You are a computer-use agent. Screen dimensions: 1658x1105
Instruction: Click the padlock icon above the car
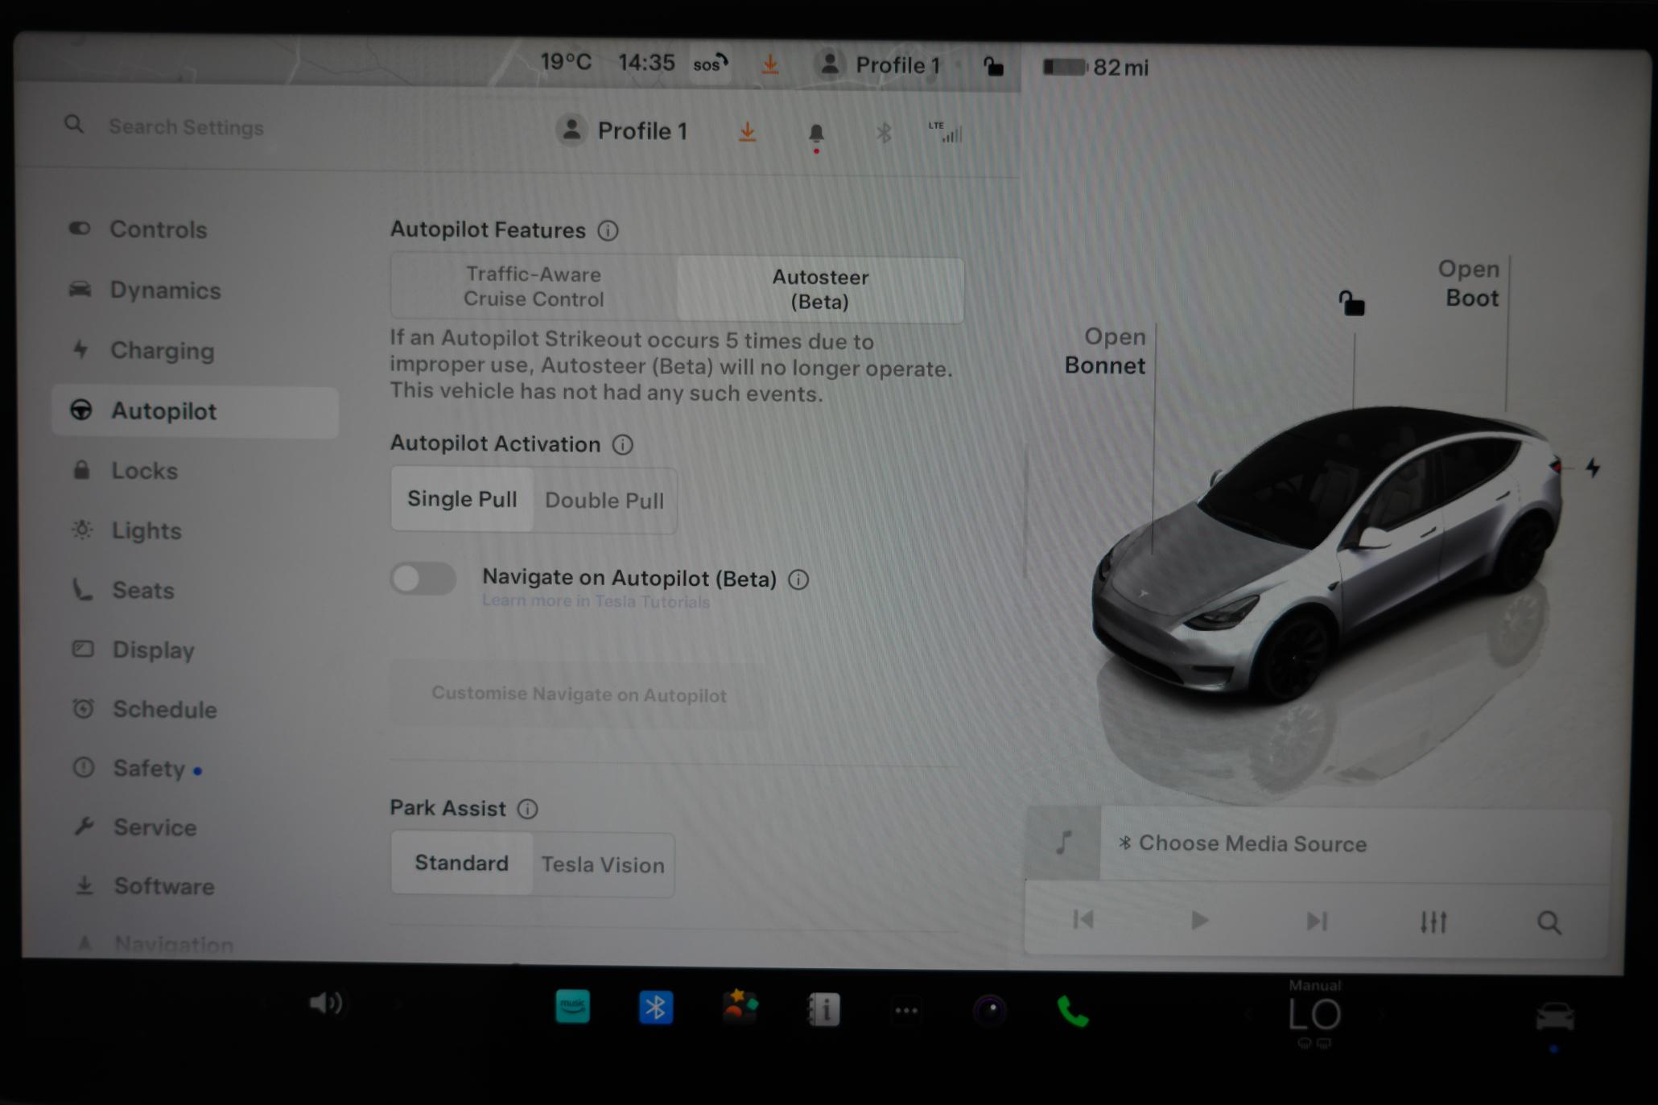coord(1352,304)
